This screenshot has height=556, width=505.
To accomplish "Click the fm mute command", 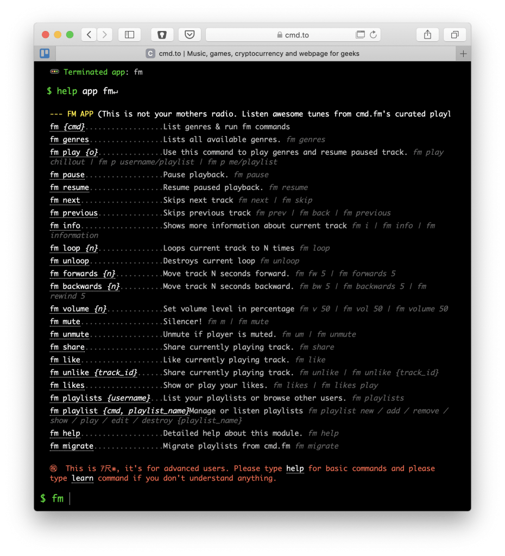I will click(65, 321).
